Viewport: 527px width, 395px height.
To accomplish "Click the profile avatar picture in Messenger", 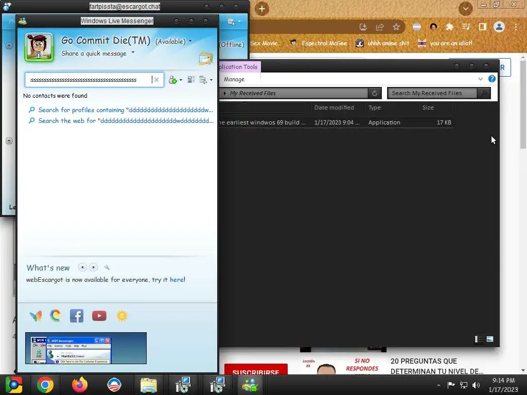I will coord(39,47).
